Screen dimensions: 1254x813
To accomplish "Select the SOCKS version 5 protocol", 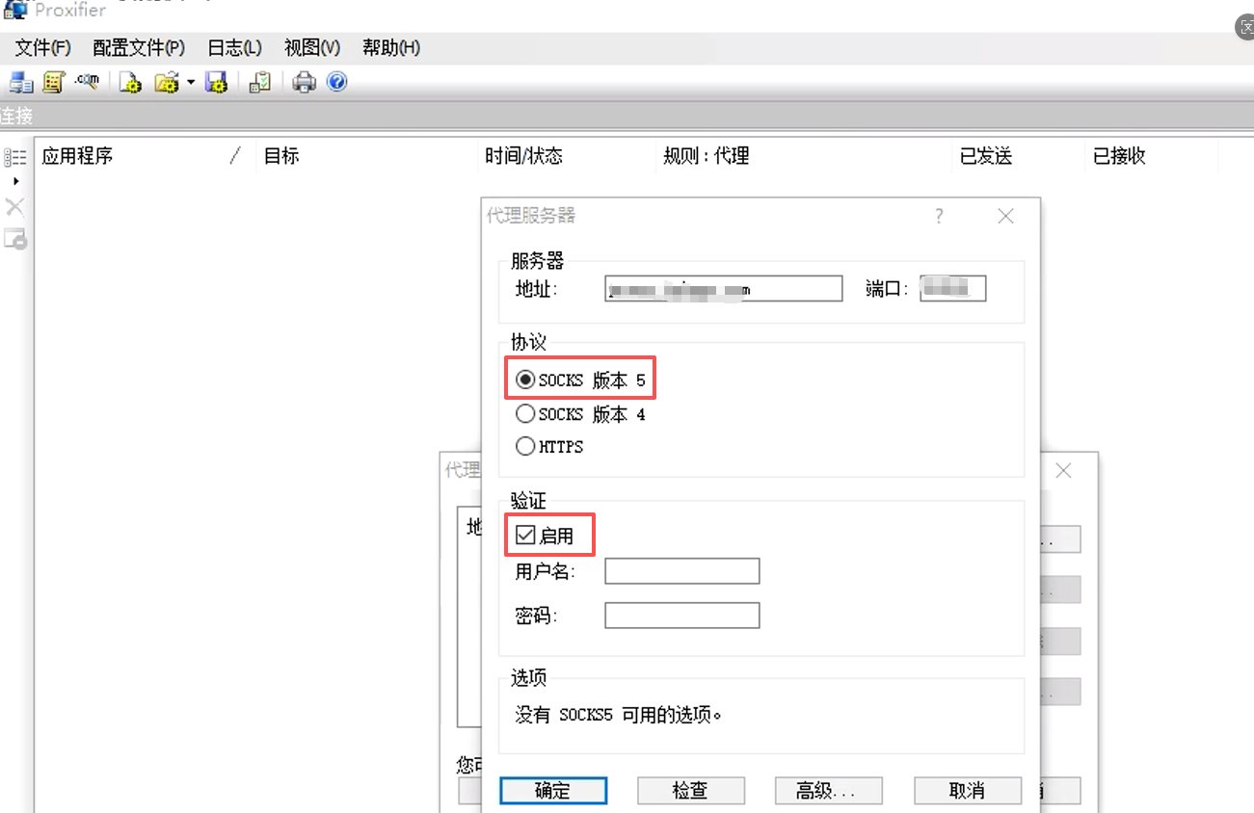I will (x=525, y=380).
